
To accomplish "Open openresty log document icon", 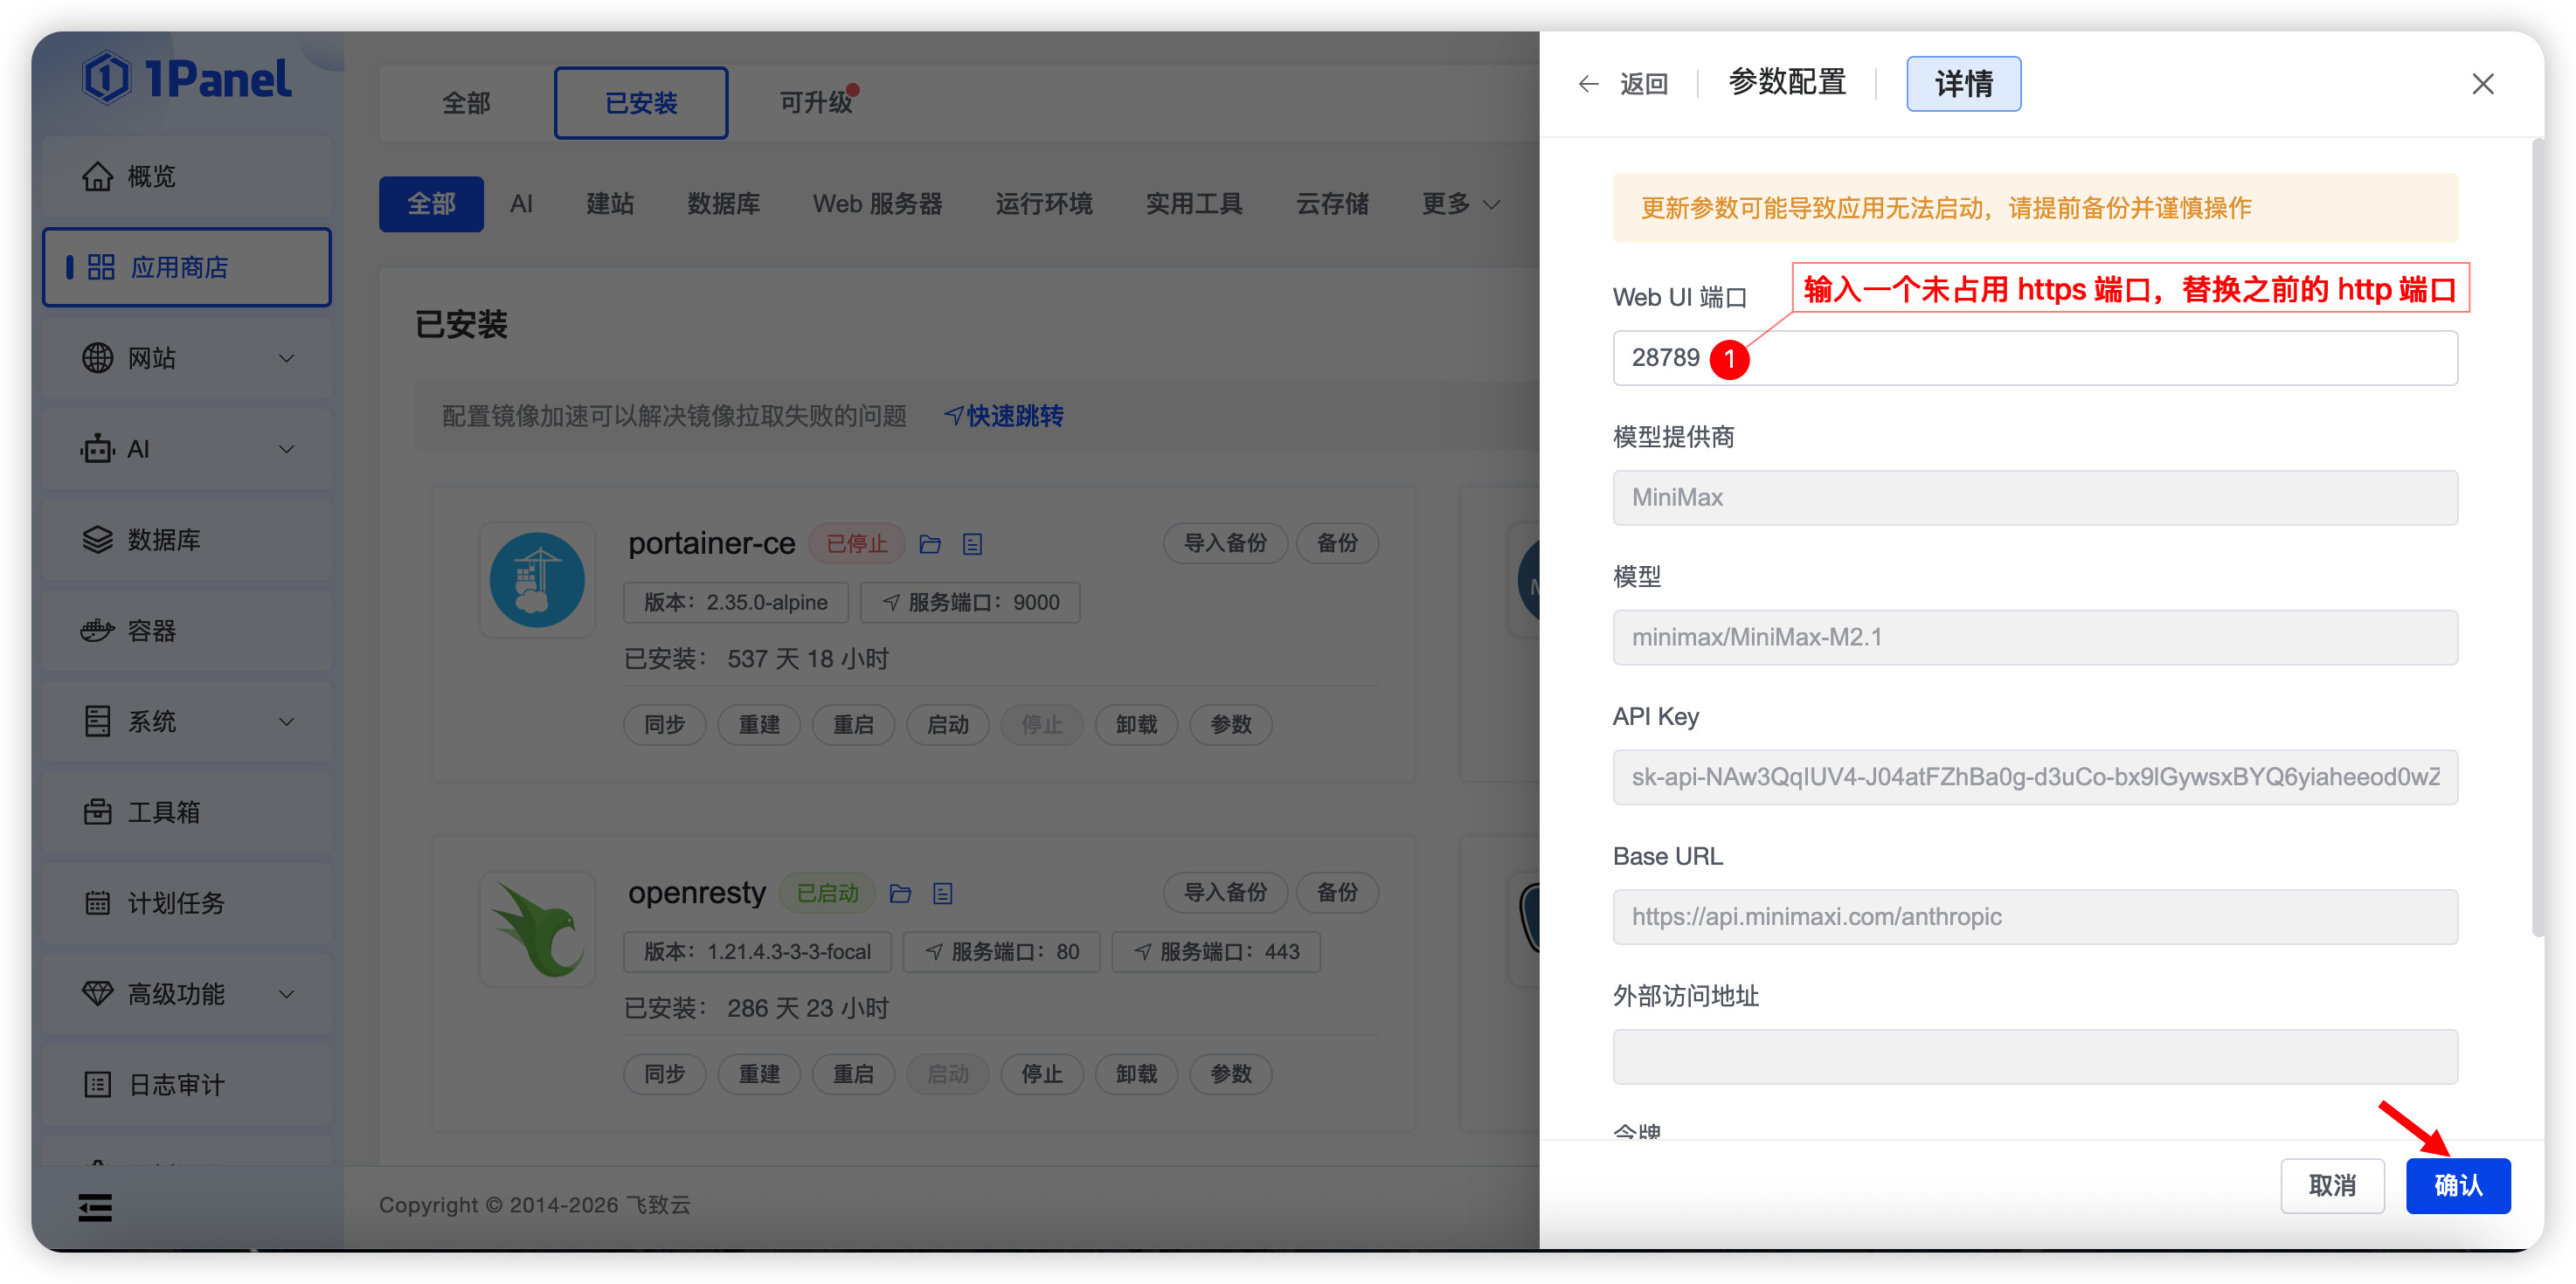I will [942, 894].
